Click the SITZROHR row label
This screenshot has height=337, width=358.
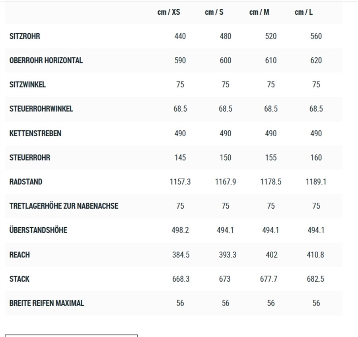point(25,36)
